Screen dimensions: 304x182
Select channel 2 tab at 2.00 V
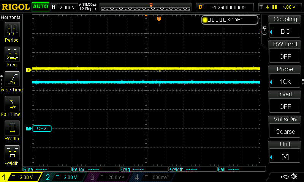[64, 177]
